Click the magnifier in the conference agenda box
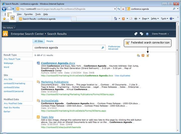This screenshot has width=181, height=134. 103,48
